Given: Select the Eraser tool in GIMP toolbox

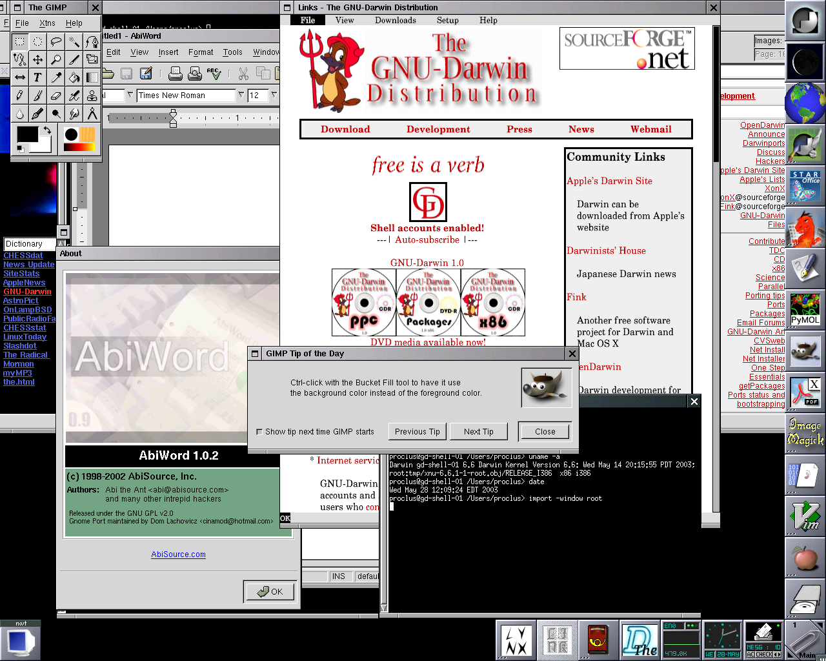Looking at the screenshot, I should click(56, 96).
